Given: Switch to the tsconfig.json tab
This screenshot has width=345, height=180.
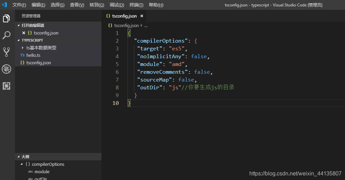Looking at the screenshot, I should coord(124,16).
